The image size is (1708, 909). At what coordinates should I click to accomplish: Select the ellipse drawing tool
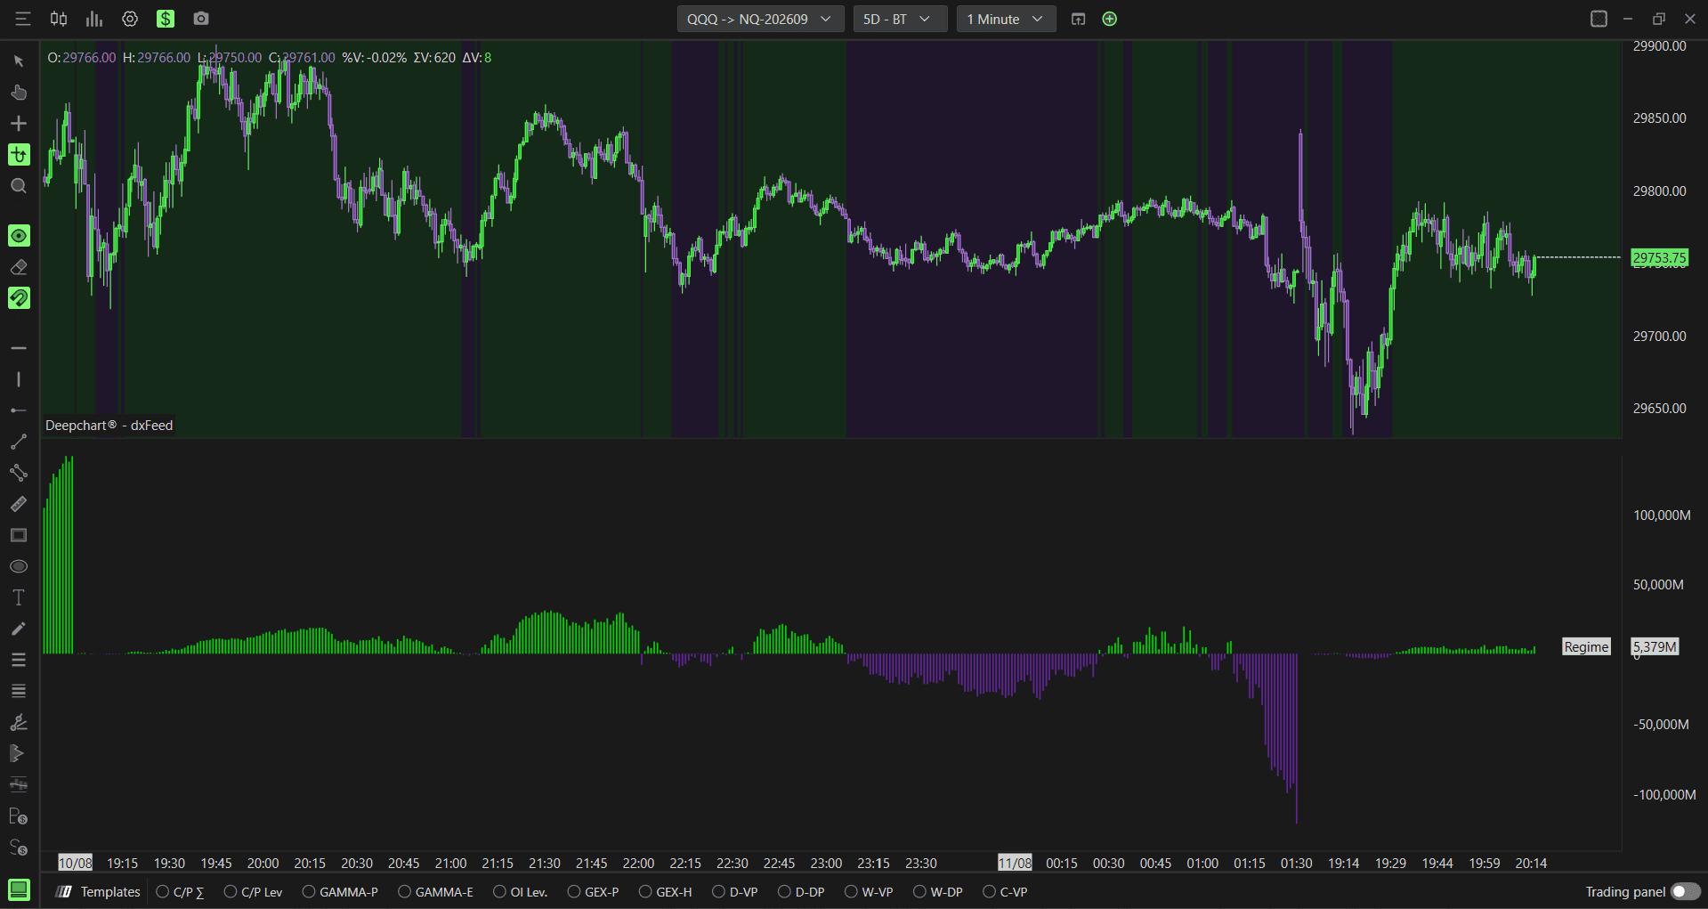pos(19,566)
